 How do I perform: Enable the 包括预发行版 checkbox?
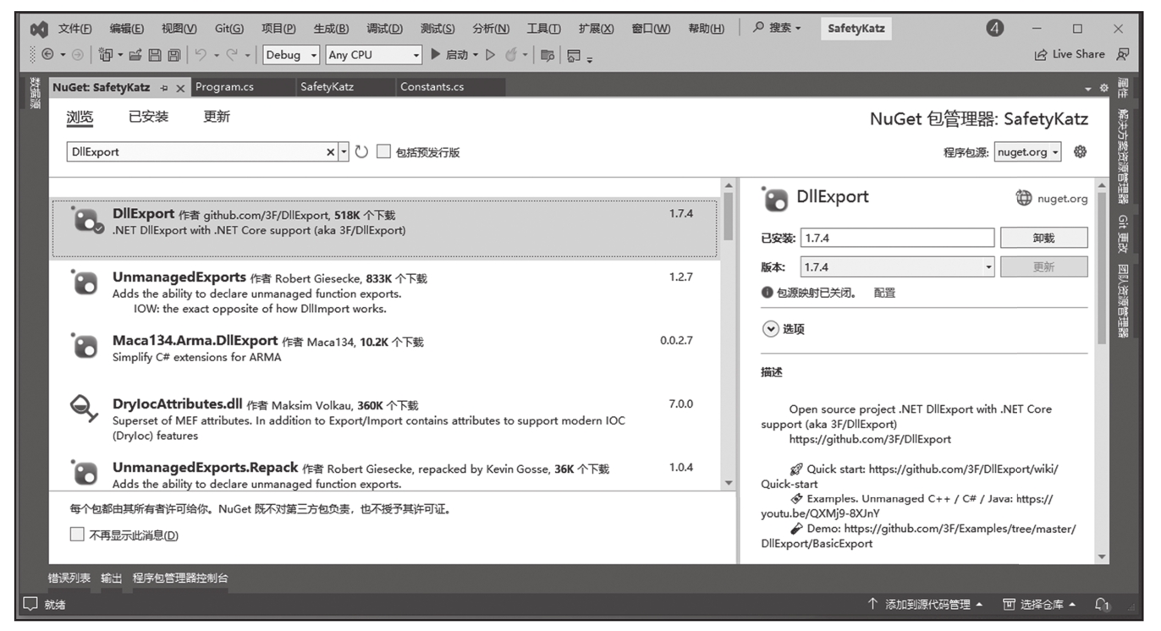[384, 152]
